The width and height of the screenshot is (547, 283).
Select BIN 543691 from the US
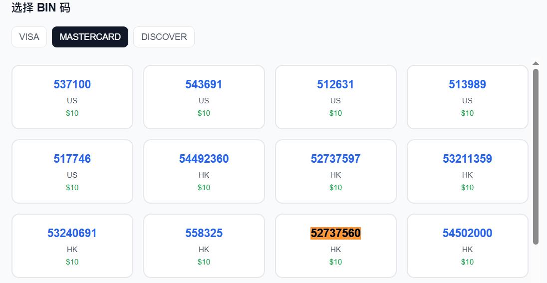pos(204,97)
